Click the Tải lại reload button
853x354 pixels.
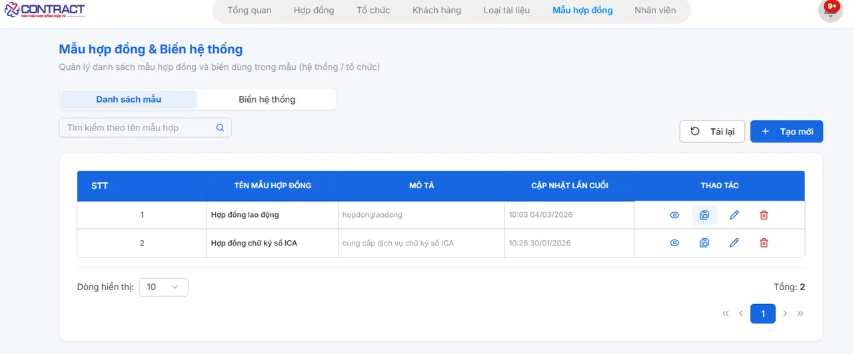coord(712,132)
